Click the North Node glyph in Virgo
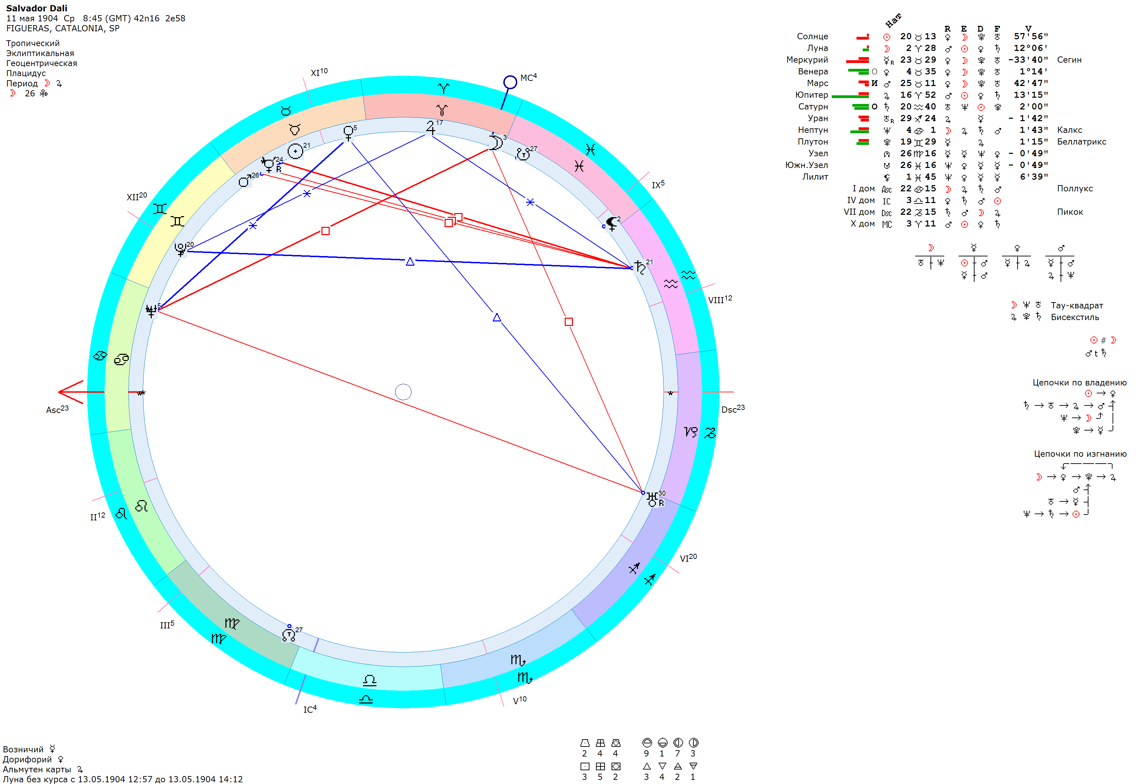This screenshot has height=784, width=1138. [x=289, y=635]
